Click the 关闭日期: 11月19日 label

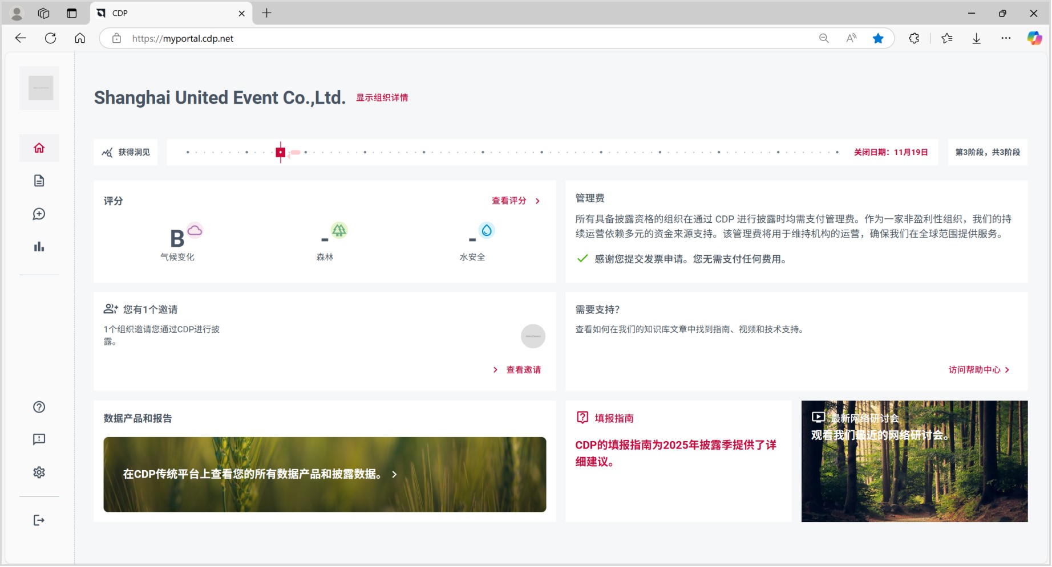coord(891,153)
